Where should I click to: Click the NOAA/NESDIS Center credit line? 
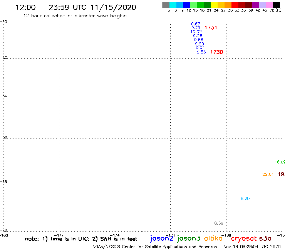pos(155,247)
